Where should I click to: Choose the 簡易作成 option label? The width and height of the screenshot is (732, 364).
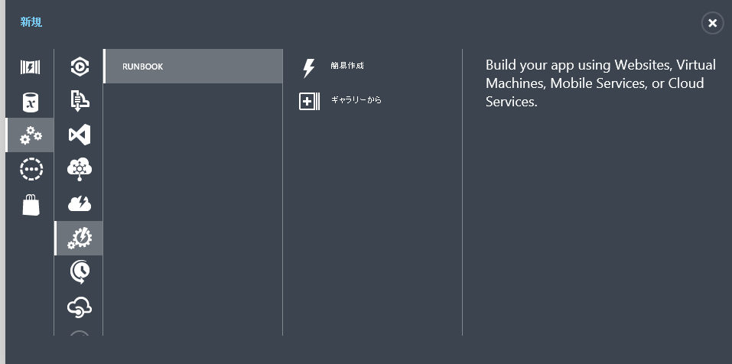click(x=347, y=66)
